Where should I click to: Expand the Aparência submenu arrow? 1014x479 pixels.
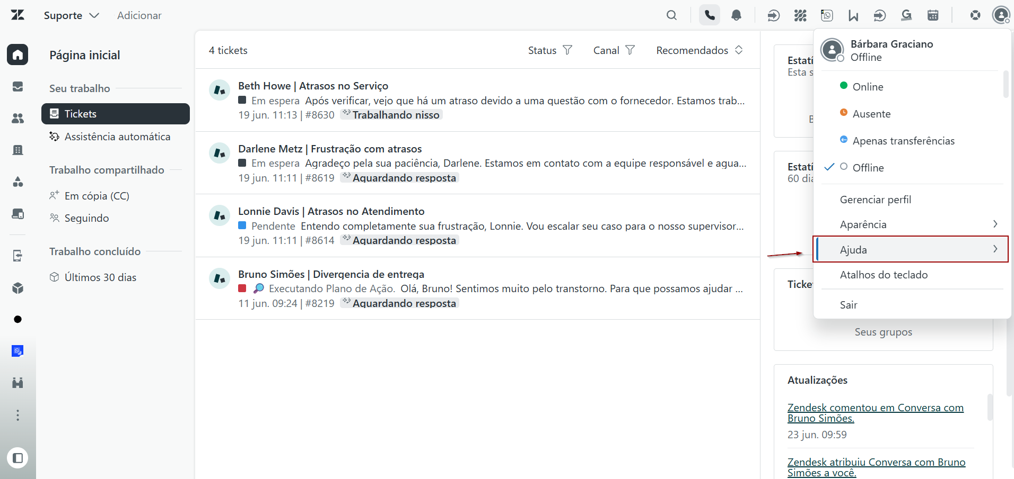995,224
